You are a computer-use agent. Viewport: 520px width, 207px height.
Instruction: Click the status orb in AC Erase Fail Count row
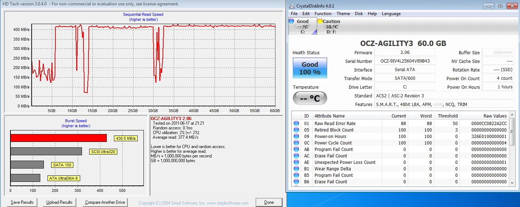click(296, 156)
